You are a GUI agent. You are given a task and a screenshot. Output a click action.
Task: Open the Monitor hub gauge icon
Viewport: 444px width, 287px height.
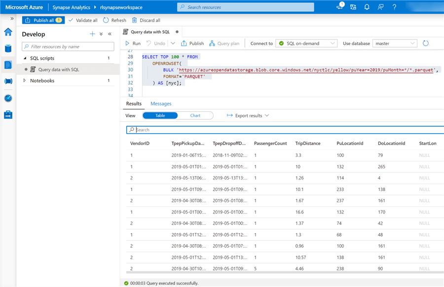coord(8,98)
